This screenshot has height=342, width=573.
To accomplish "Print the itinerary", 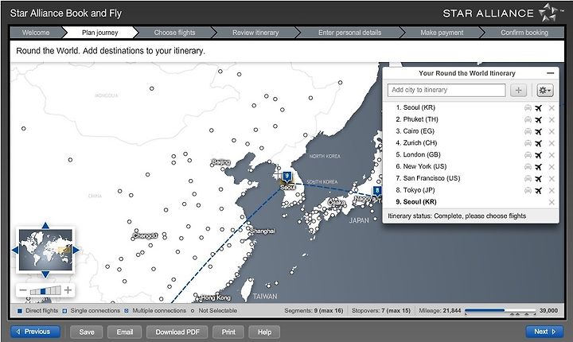I will click(x=228, y=332).
